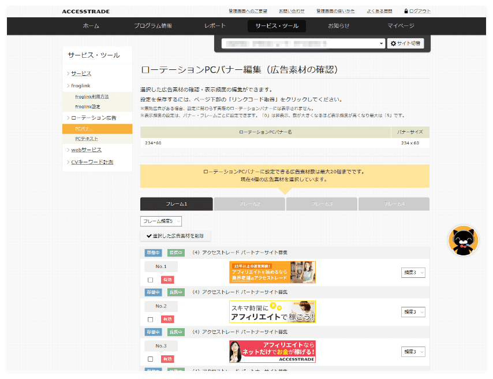Click the ログアウト link
493x379 pixels.
pos(420,11)
